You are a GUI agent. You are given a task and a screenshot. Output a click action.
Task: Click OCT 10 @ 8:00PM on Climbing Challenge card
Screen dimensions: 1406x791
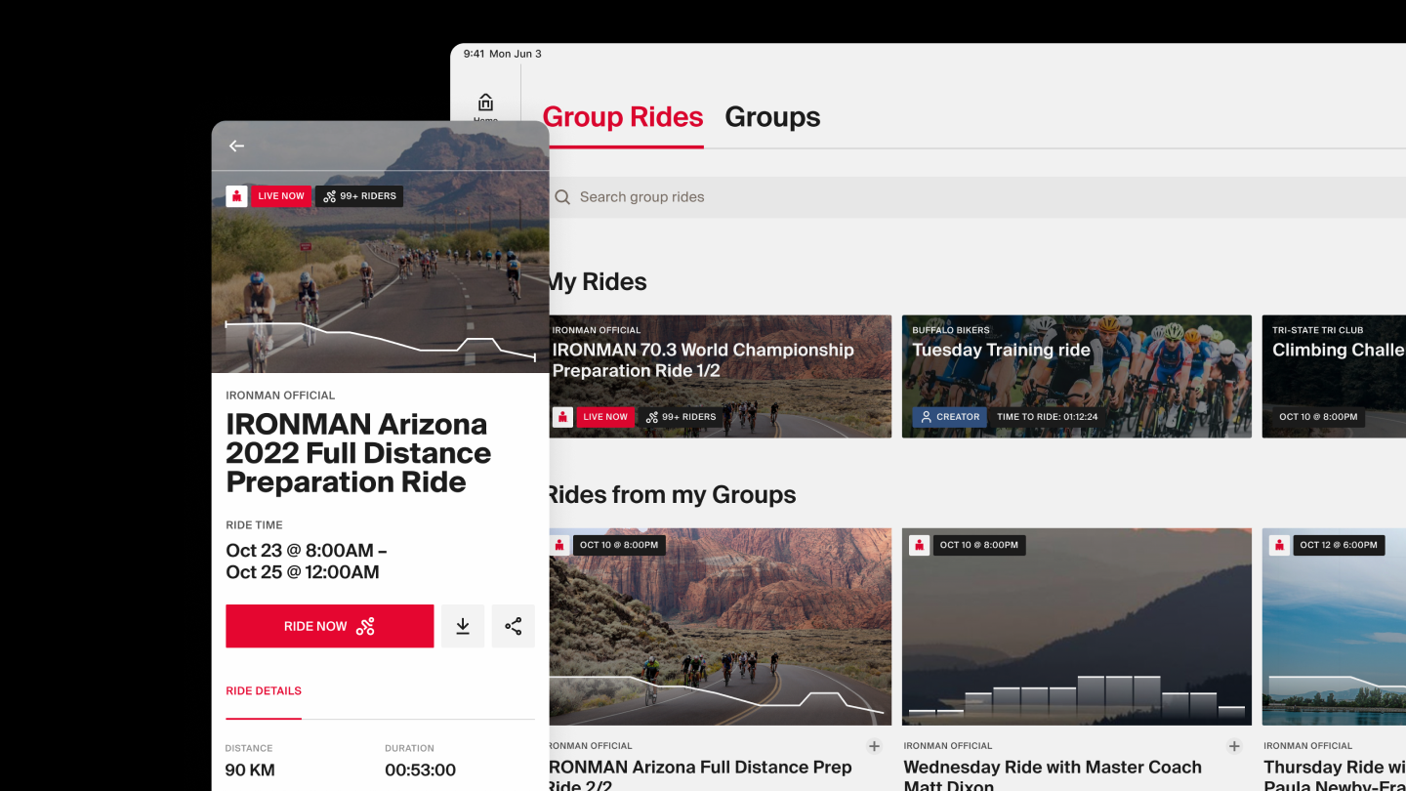[x=1318, y=417]
